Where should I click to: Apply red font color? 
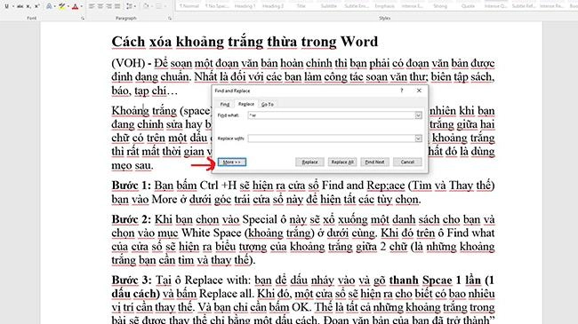[76, 6]
